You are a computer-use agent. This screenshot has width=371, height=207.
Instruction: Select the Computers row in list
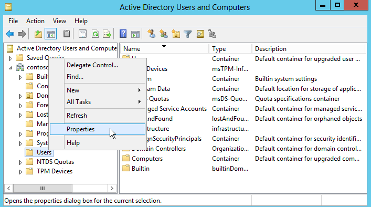click(x=243, y=159)
